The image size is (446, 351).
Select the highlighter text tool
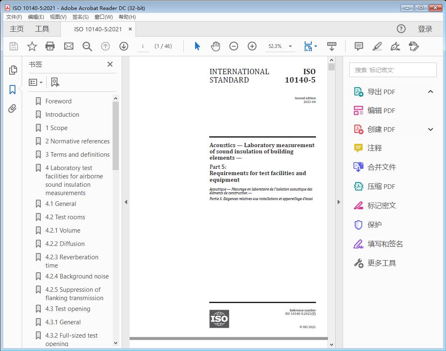pos(377,46)
